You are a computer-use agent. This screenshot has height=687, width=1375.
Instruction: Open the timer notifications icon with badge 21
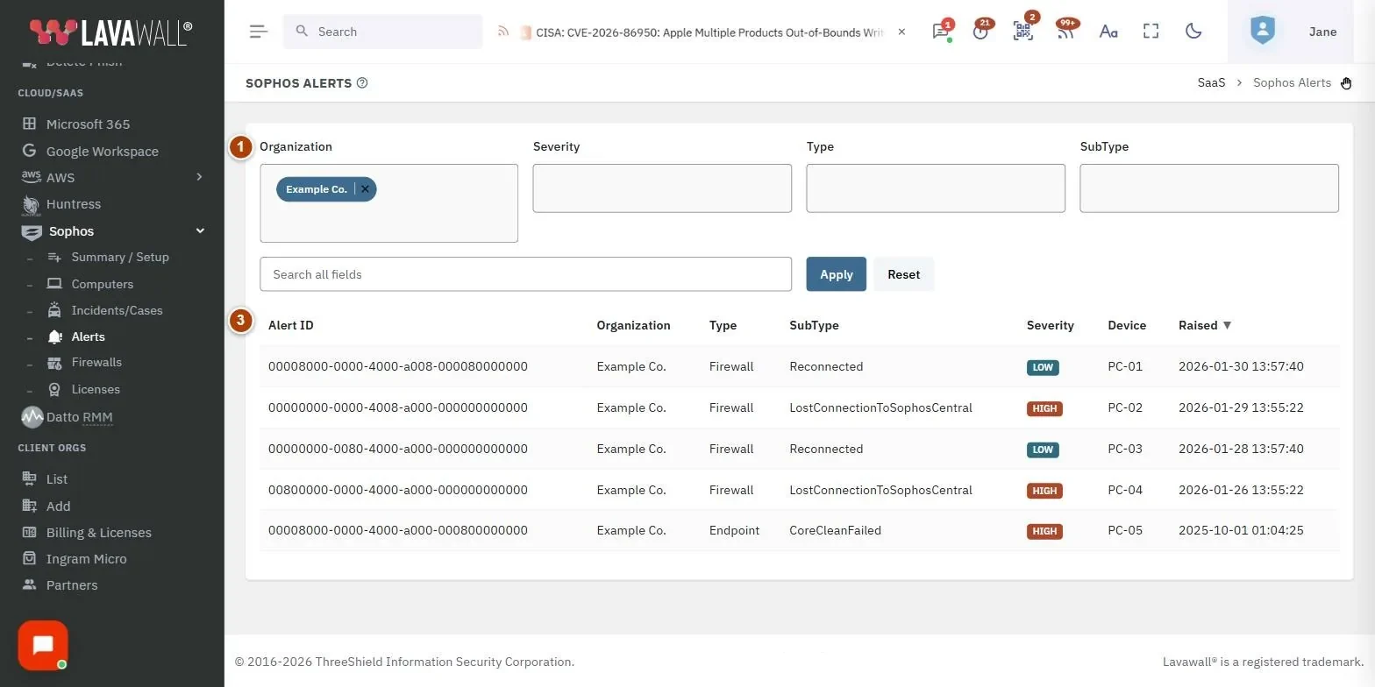click(x=980, y=32)
